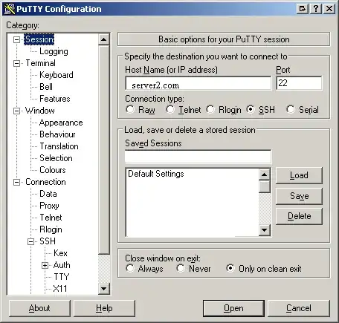Open the Selection category
This screenshot has height=323, width=339.
click(x=56, y=158)
